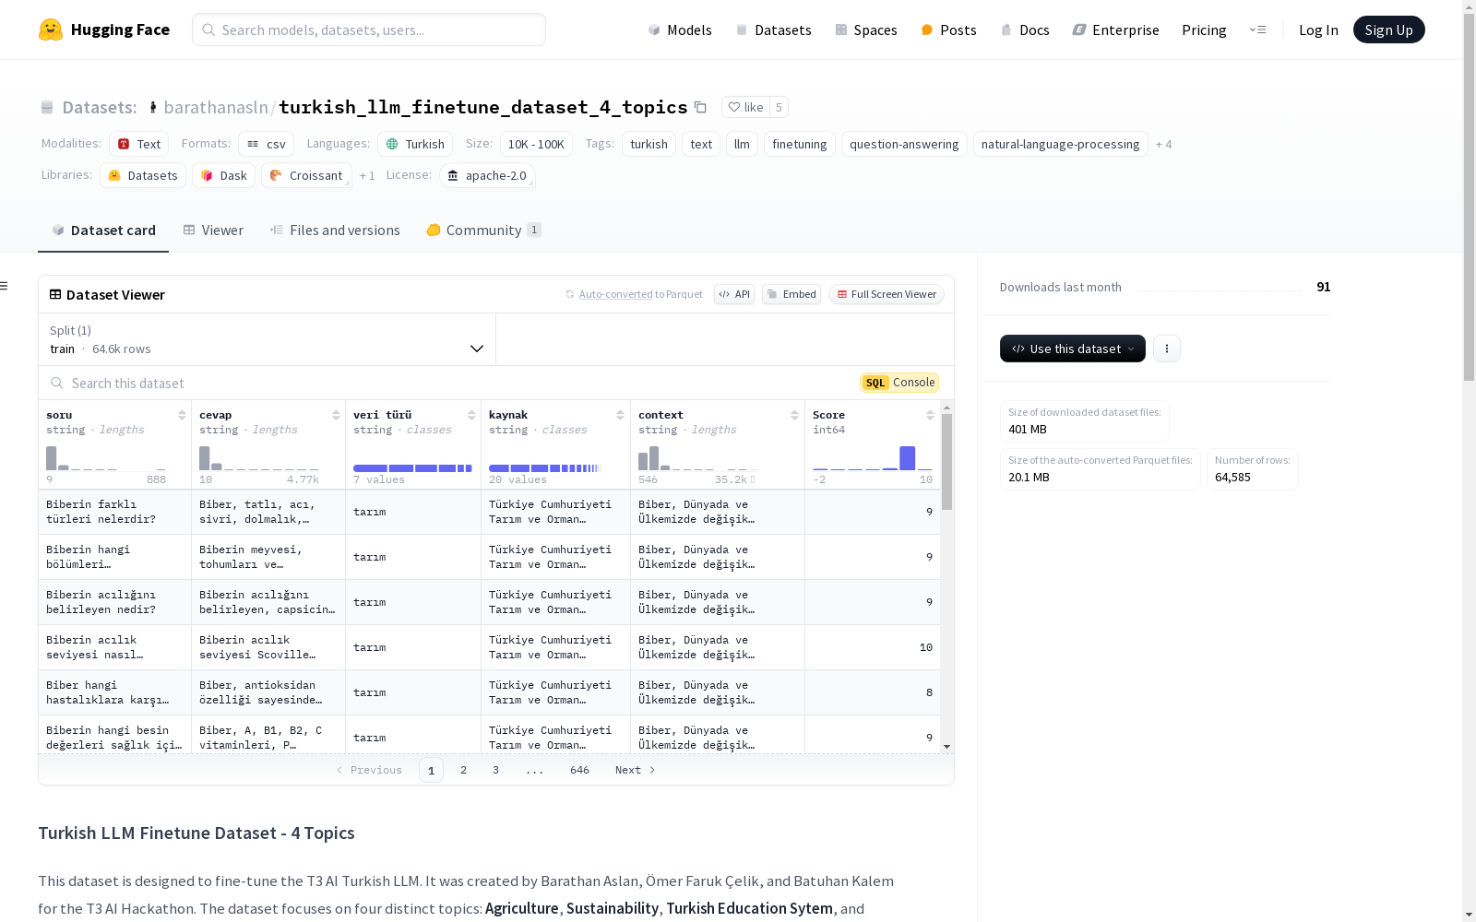This screenshot has height=922, width=1476.
Task: Sort by the context column icon
Action: 794,415
